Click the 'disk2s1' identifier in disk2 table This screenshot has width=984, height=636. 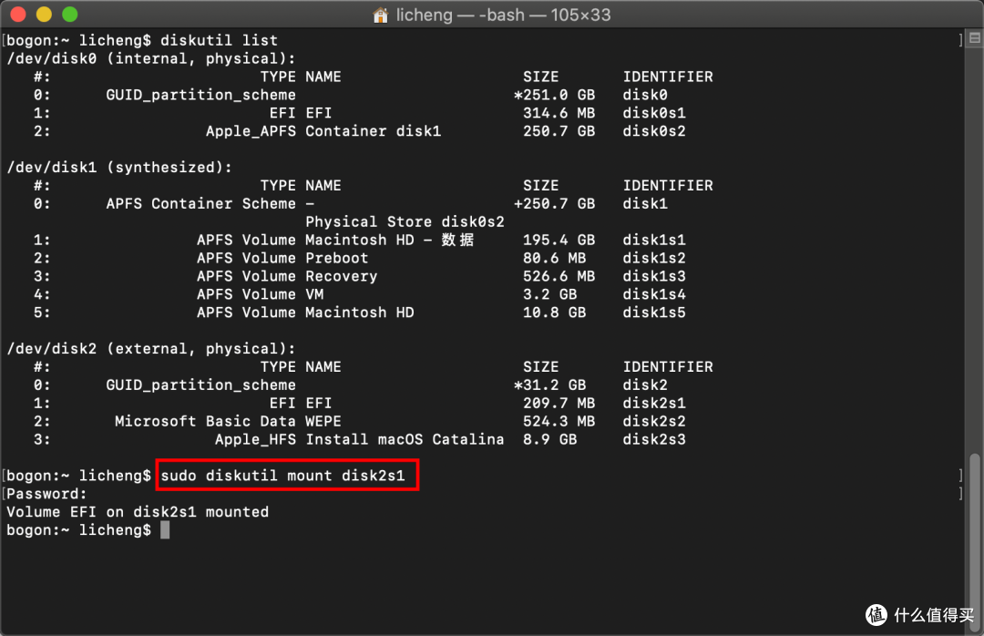click(654, 403)
